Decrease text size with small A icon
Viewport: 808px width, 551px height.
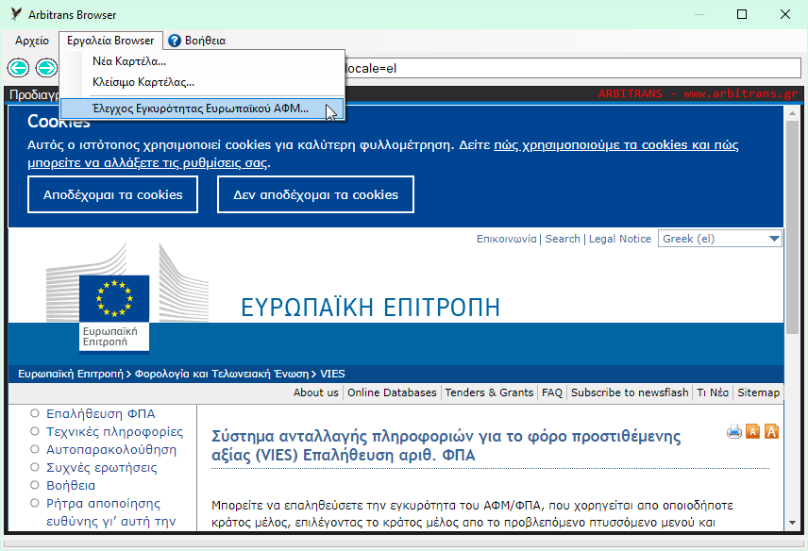(753, 431)
